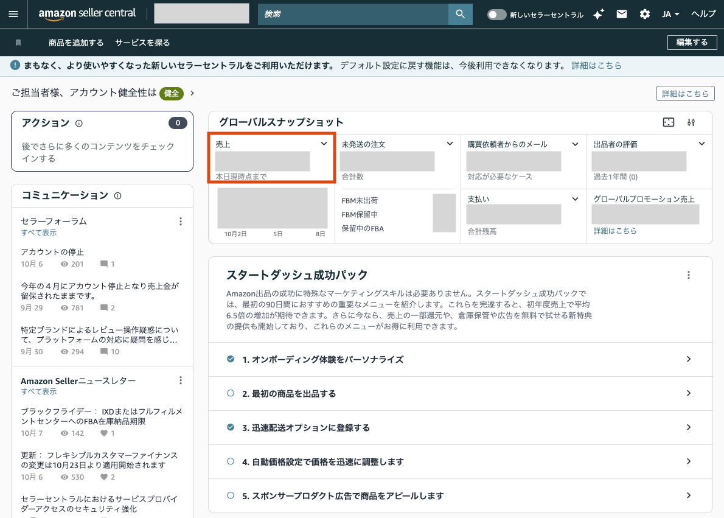Open the hamburger navigation menu
Image resolution: width=724 pixels, height=518 pixels.
pos(13,15)
